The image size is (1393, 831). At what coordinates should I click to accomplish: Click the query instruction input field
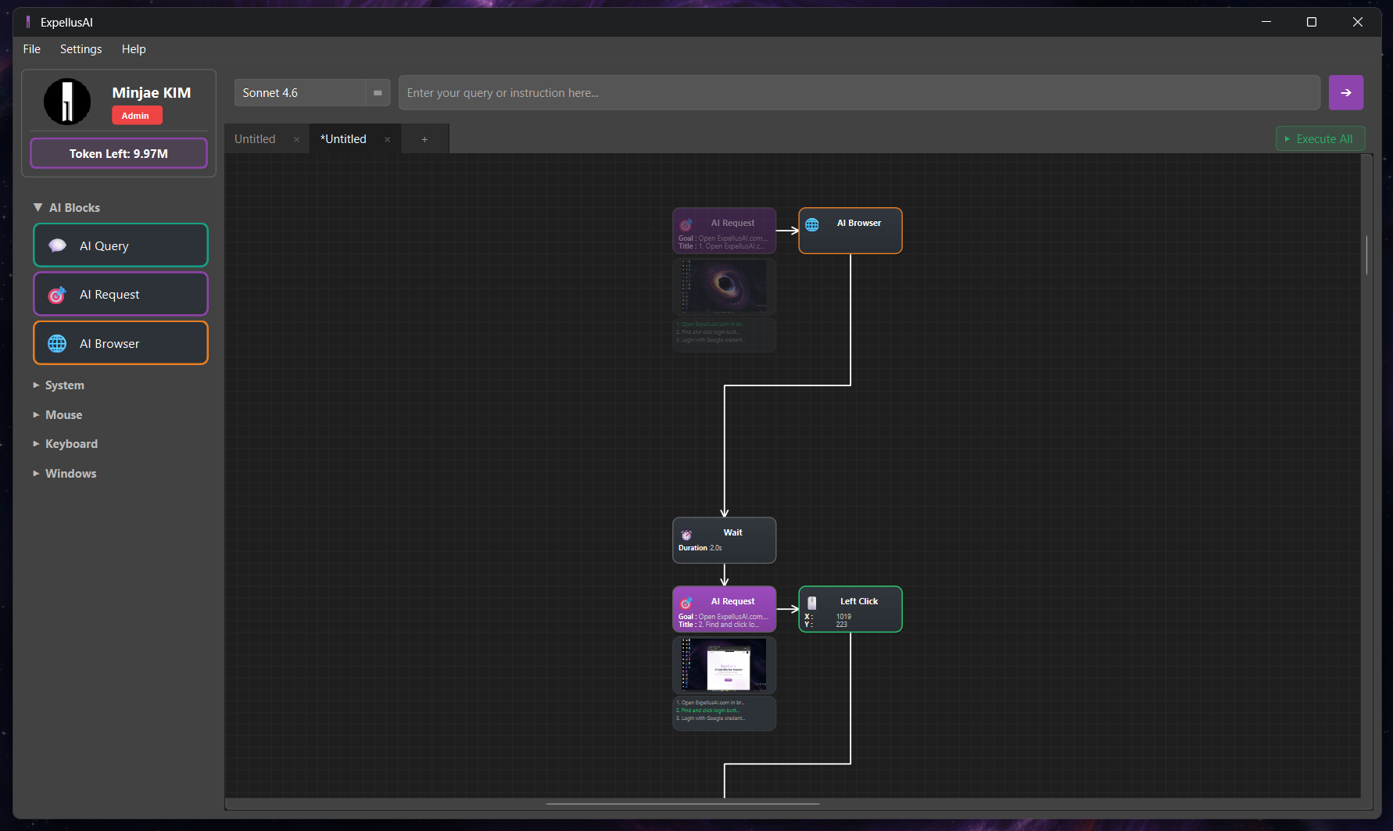click(858, 92)
